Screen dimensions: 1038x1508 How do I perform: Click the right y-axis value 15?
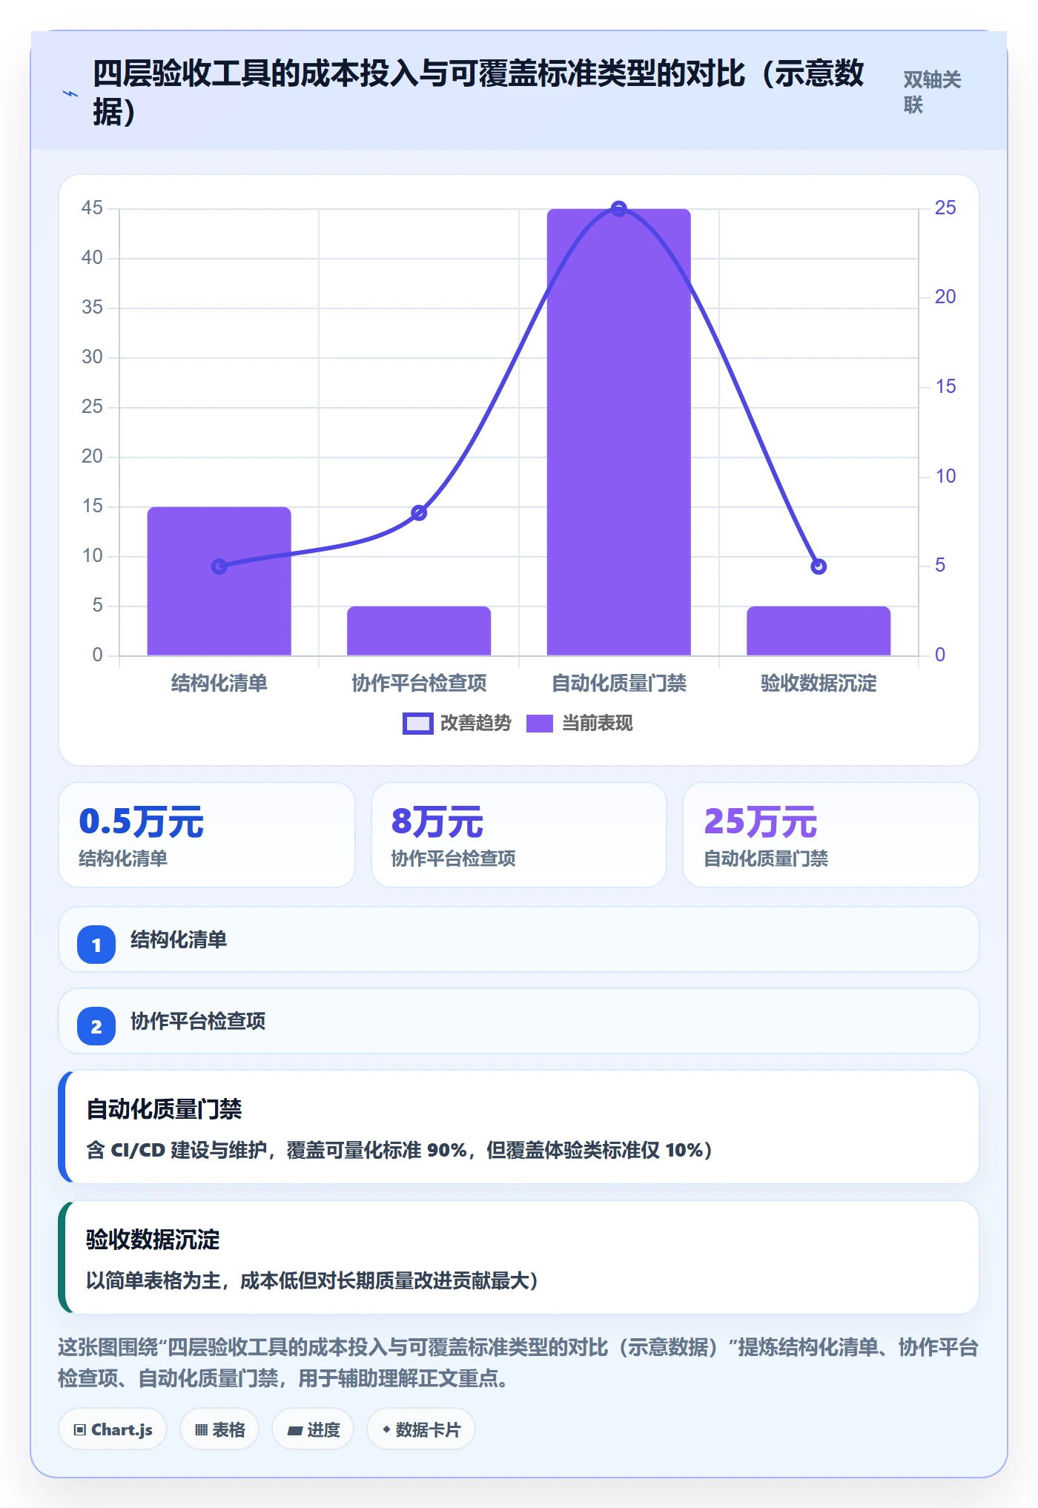tap(945, 387)
